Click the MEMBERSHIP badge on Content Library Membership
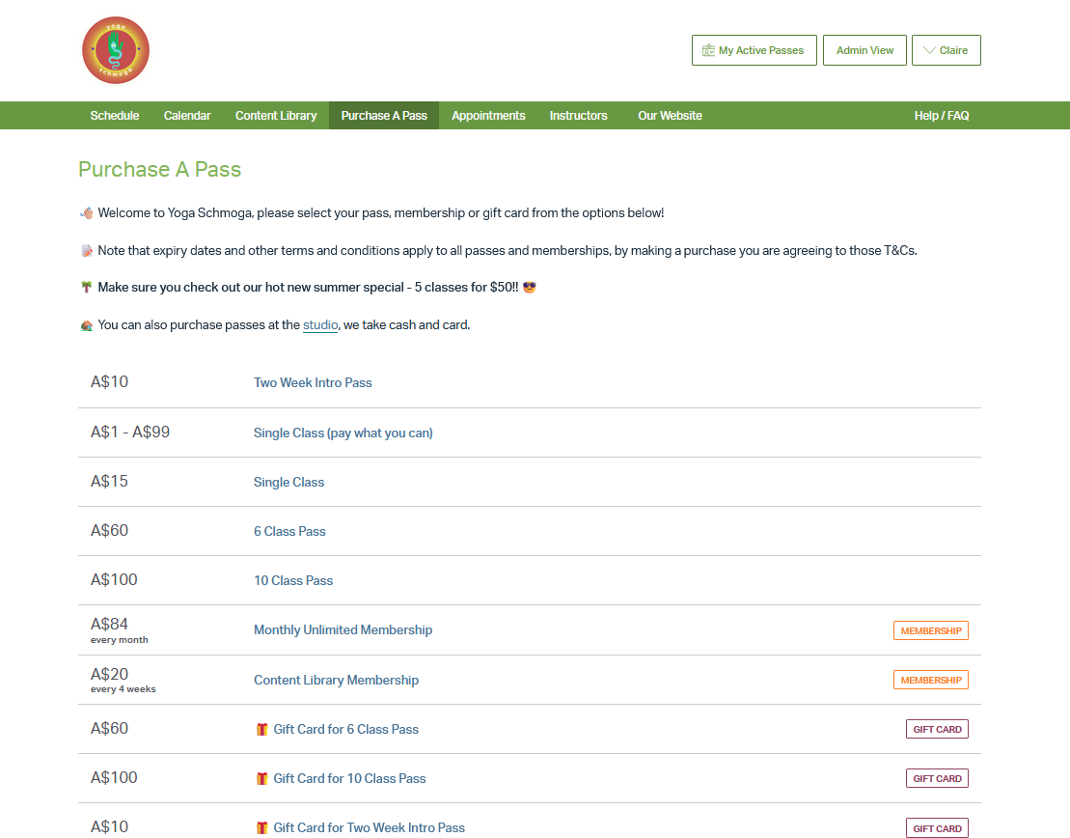The height and width of the screenshot is (838, 1070). tap(930, 680)
